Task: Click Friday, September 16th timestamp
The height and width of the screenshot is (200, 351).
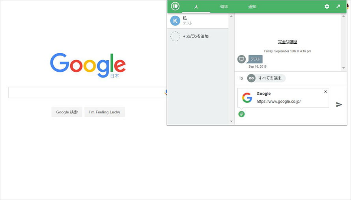Action: 288,51
